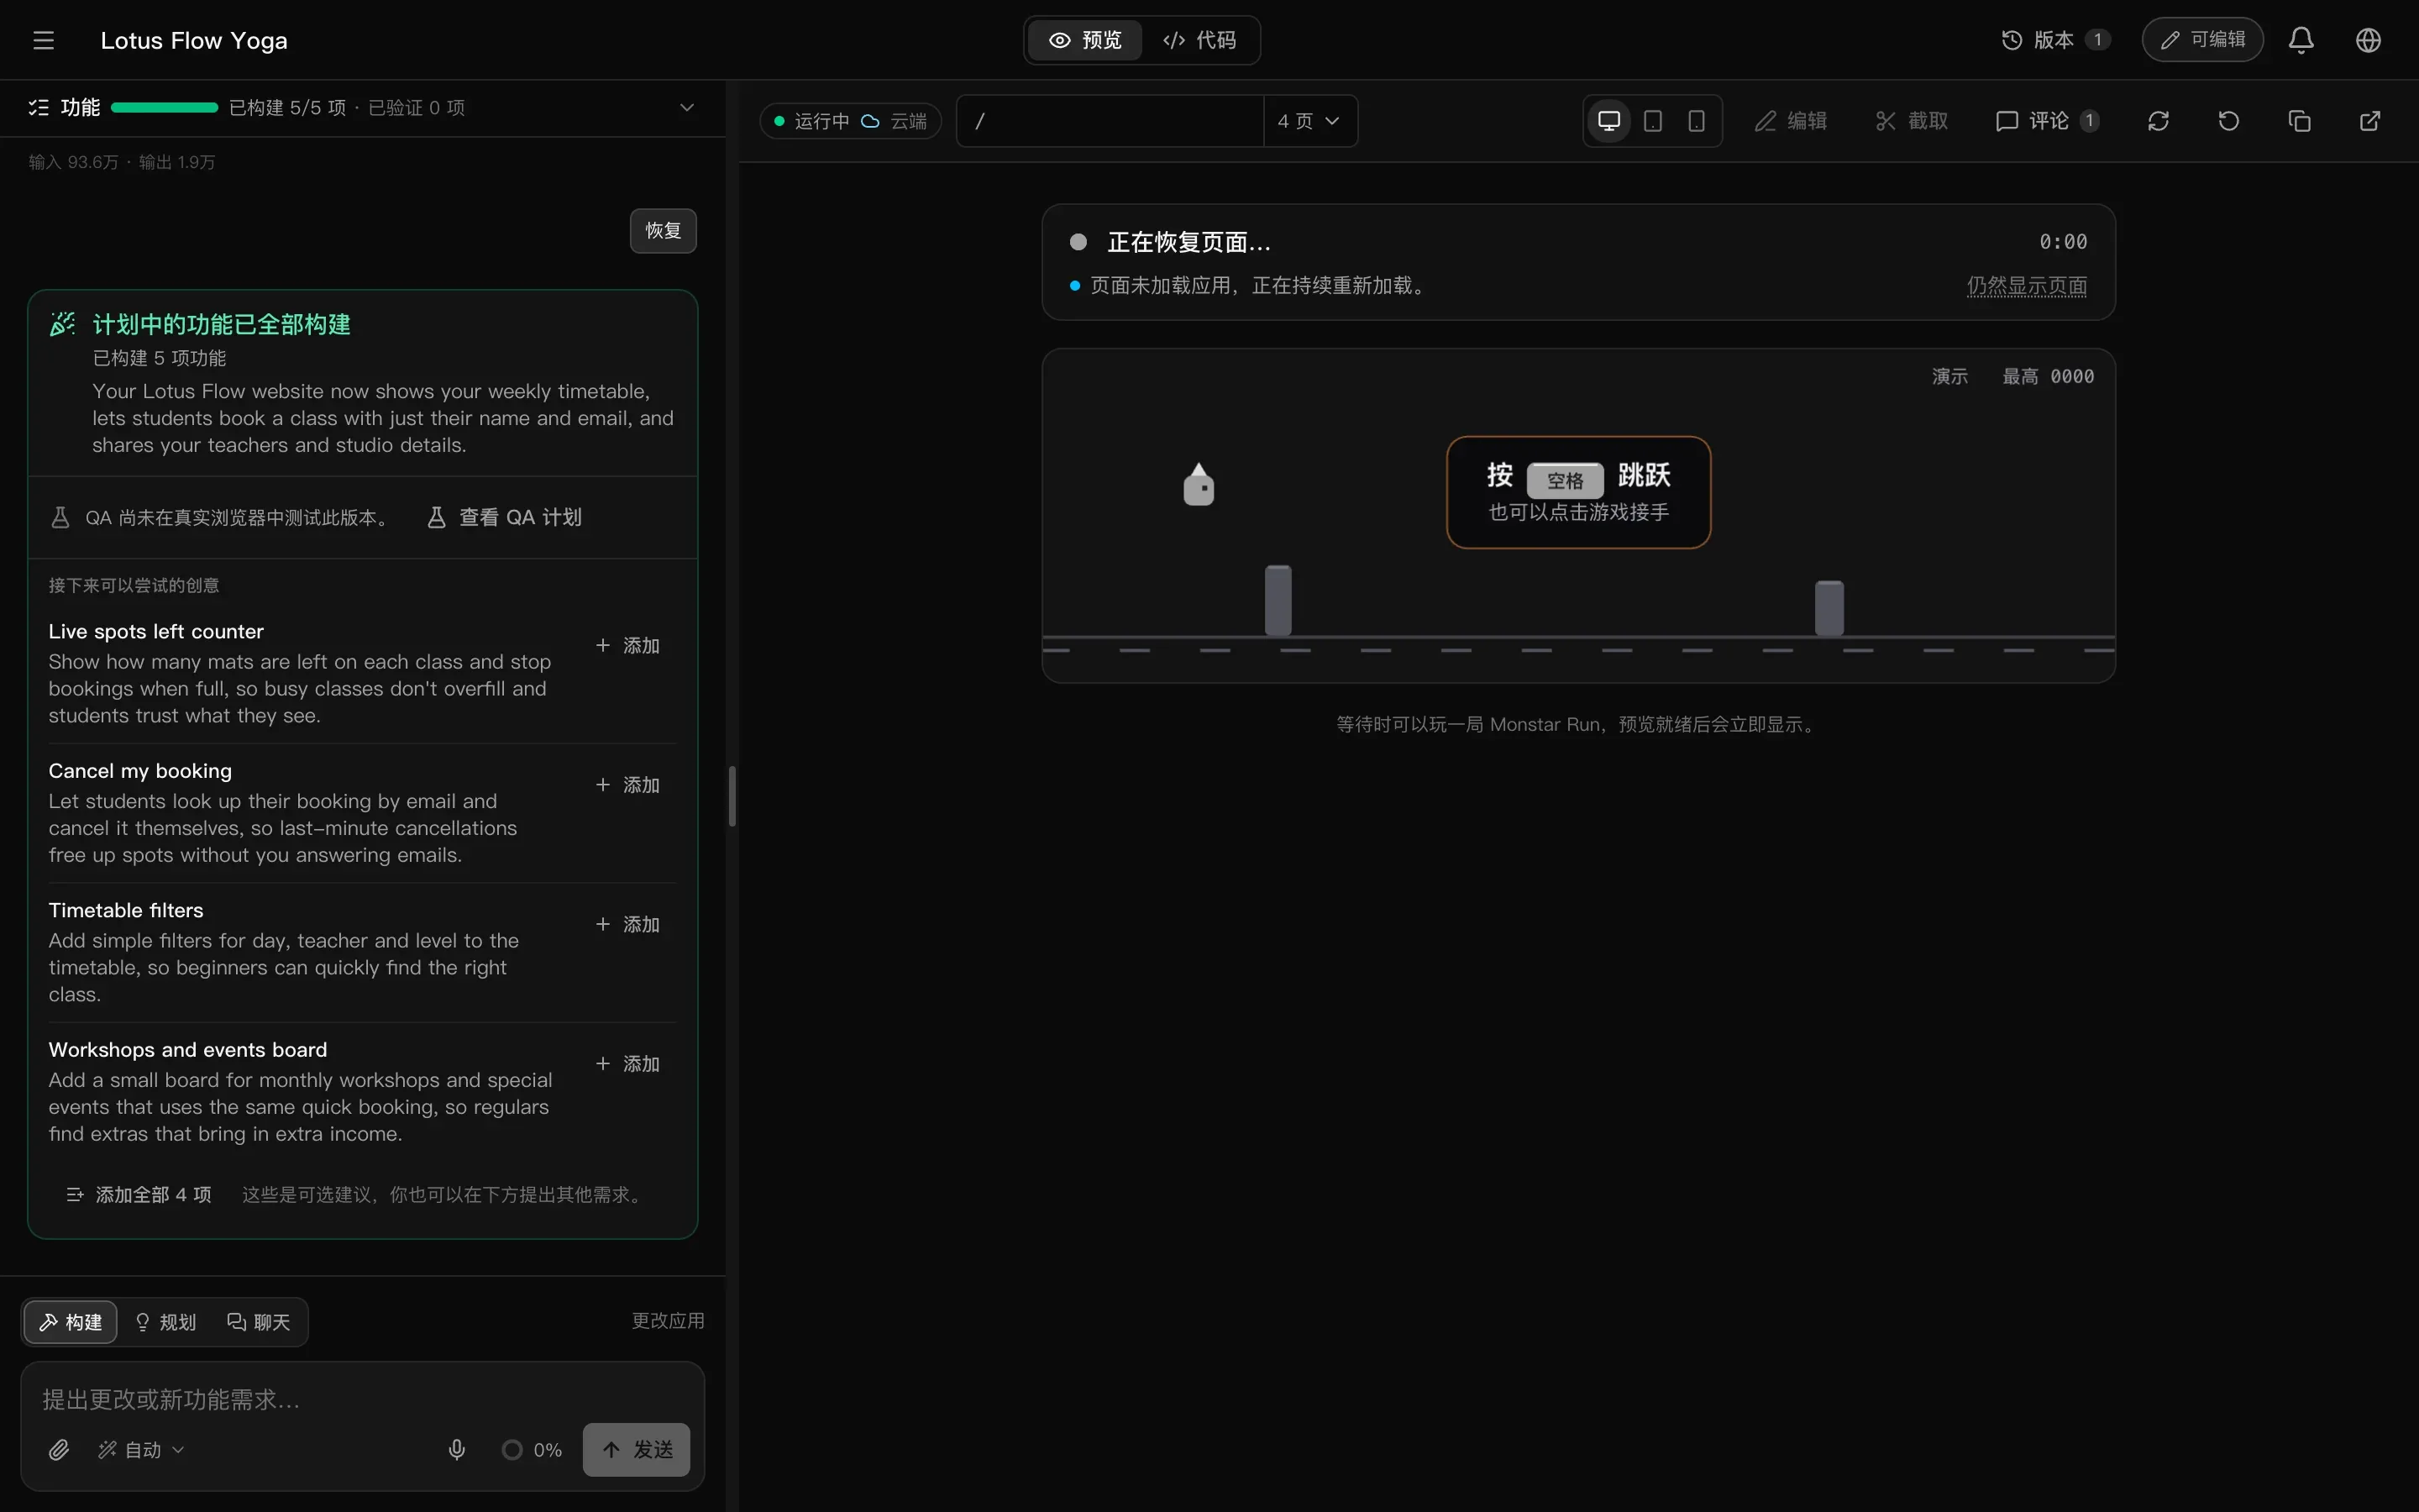Open the 评论 comments panel
This screenshot has height=1512, width=2419.
[x=2047, y=121]
